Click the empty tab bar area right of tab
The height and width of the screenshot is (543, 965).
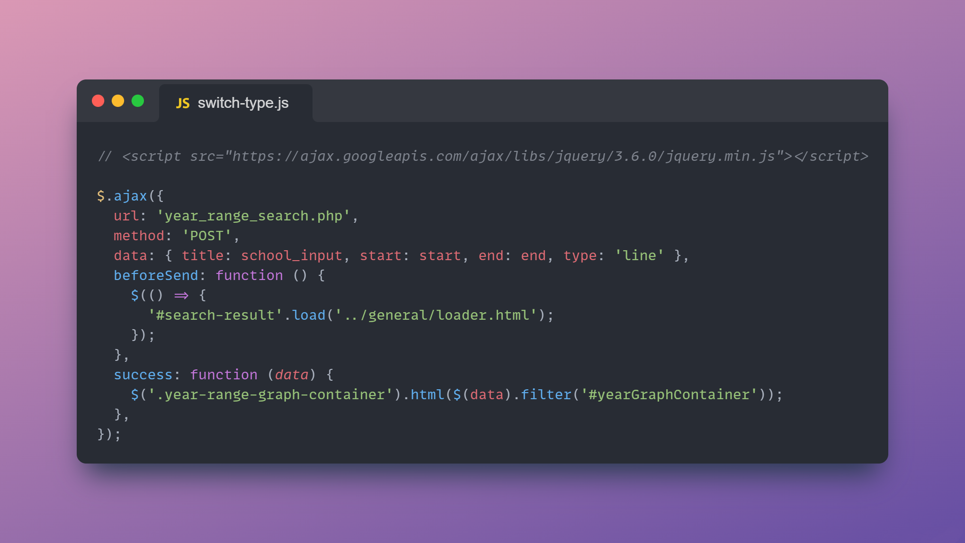(597, 101)
